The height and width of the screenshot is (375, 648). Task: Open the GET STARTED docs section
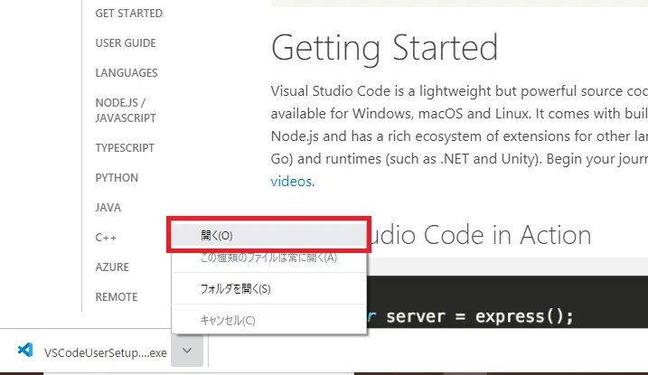coord(129,14)
